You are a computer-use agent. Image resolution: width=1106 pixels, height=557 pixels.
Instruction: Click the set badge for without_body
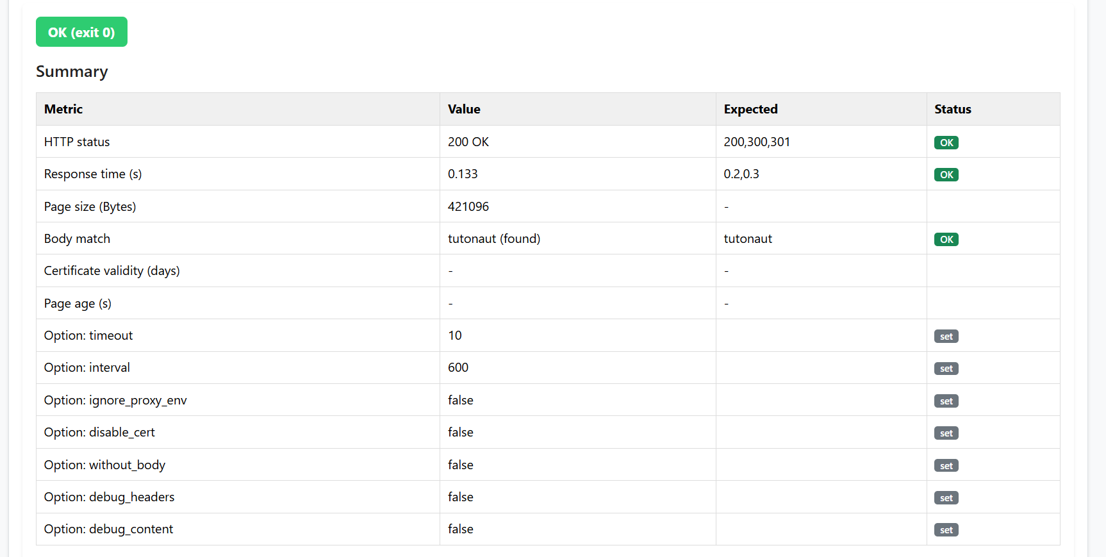tap(946, 466)
